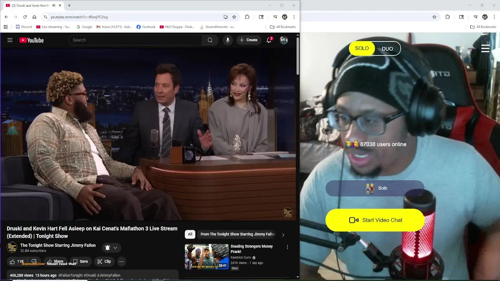
Task: Reload the YouTube page
Action: (x=25, y=17)
